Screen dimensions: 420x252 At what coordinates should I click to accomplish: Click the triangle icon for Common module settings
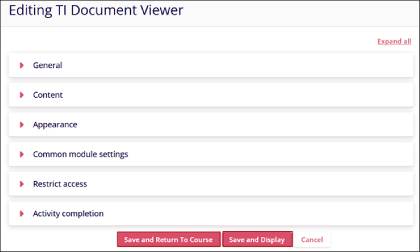[22, 154]
